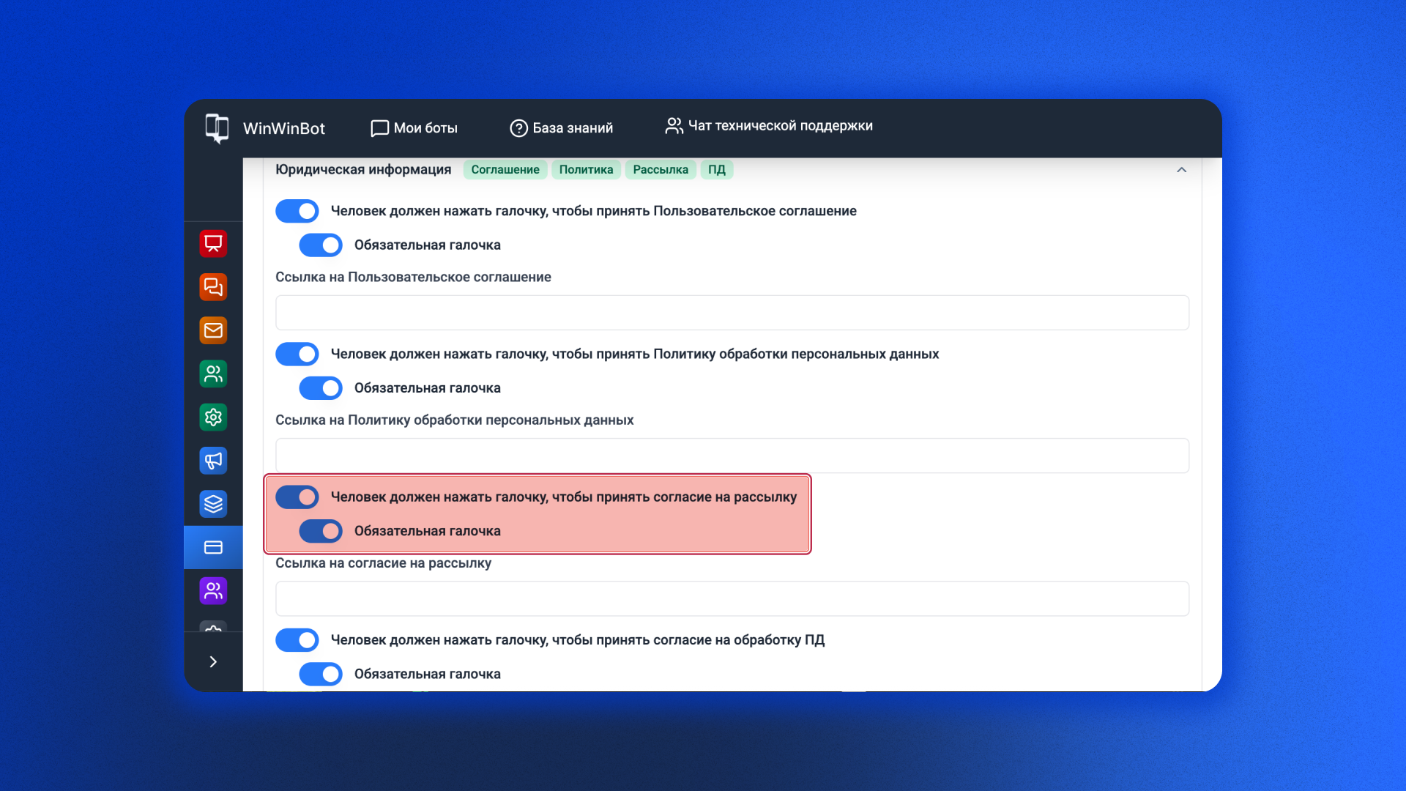Open База знаний menu item
The height and width of the screenshot is (791, 1406).
[x=562, y=128]
